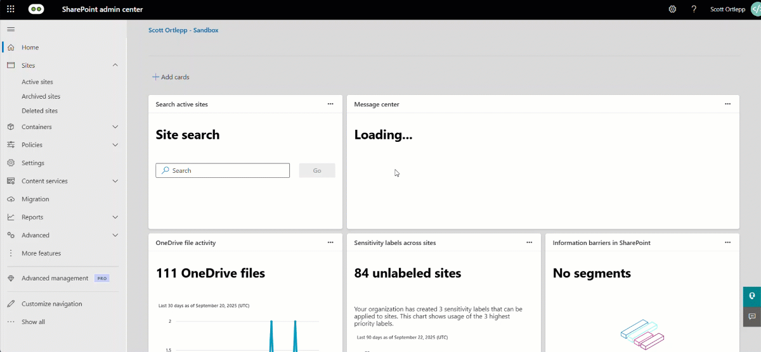Click the plus icon beside Add cards

tap(155, 77)
